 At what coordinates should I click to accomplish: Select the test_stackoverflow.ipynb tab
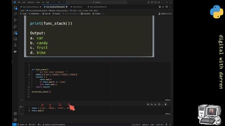[56, 7]
